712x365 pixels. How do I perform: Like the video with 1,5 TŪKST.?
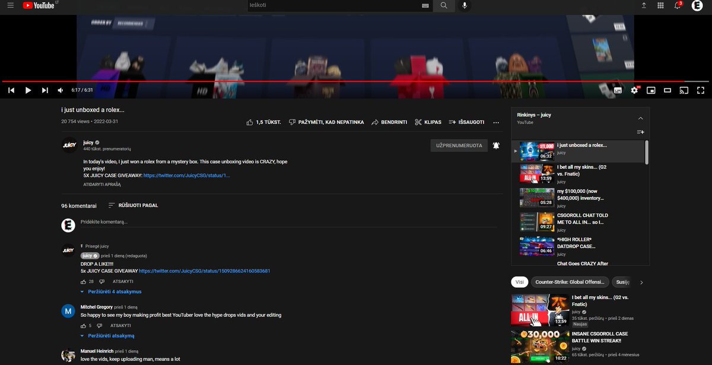coord(263,122)
